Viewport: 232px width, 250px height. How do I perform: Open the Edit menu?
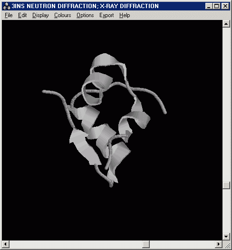(22, 15)
